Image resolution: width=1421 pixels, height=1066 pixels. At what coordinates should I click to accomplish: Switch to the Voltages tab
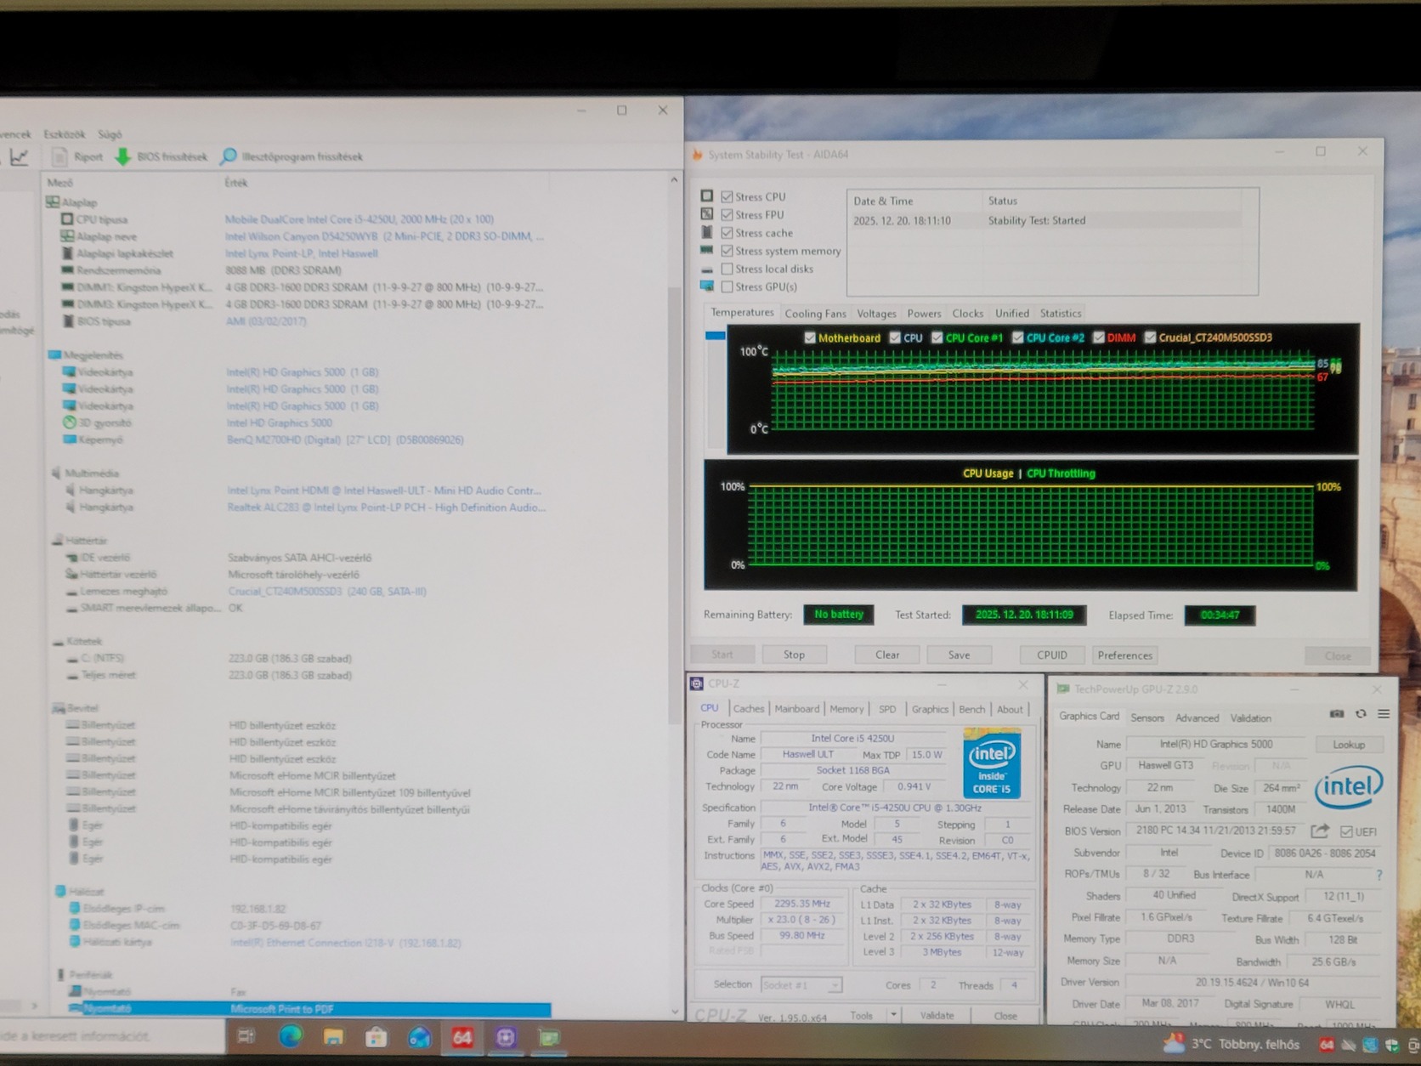tap(876, 314)
